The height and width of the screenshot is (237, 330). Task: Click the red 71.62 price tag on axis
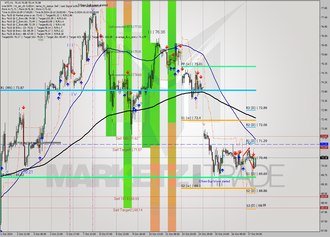coord(324,136)
